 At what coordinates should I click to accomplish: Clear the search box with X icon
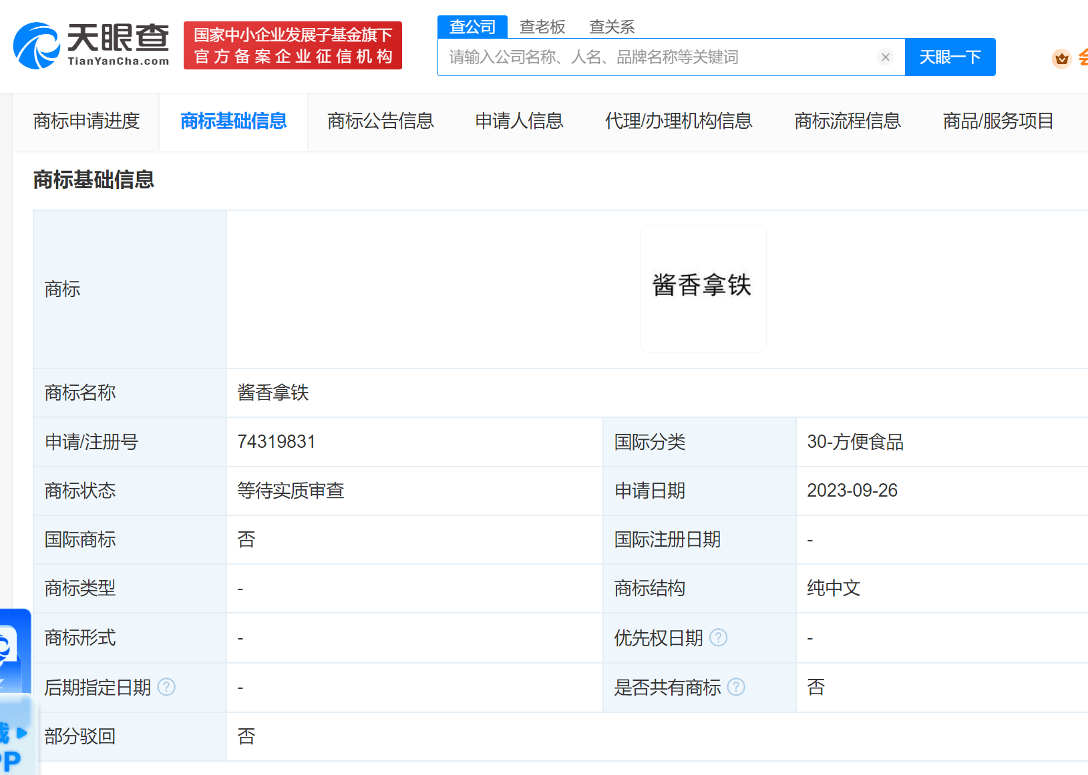pos(885,57)
